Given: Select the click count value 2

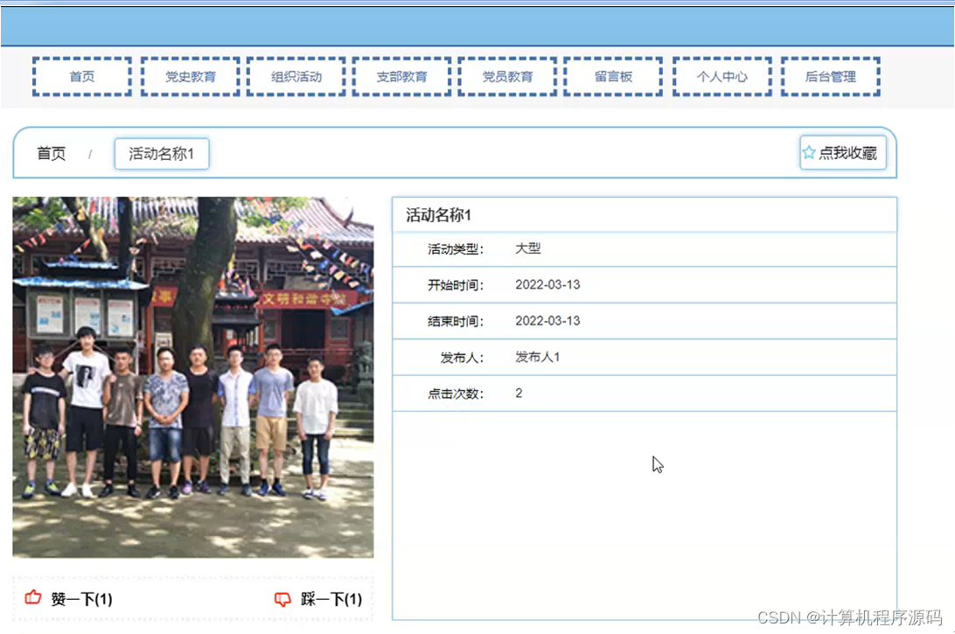Looking at the screenshot, I should coord(519,393).
